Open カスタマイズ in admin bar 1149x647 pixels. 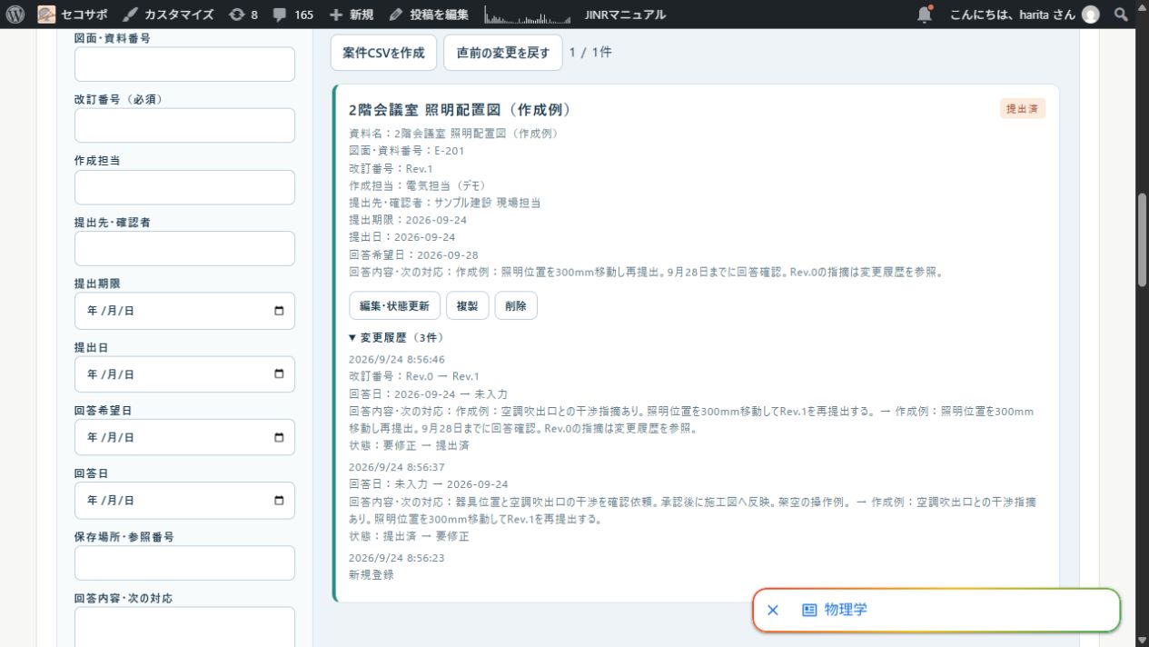point(168,15)
